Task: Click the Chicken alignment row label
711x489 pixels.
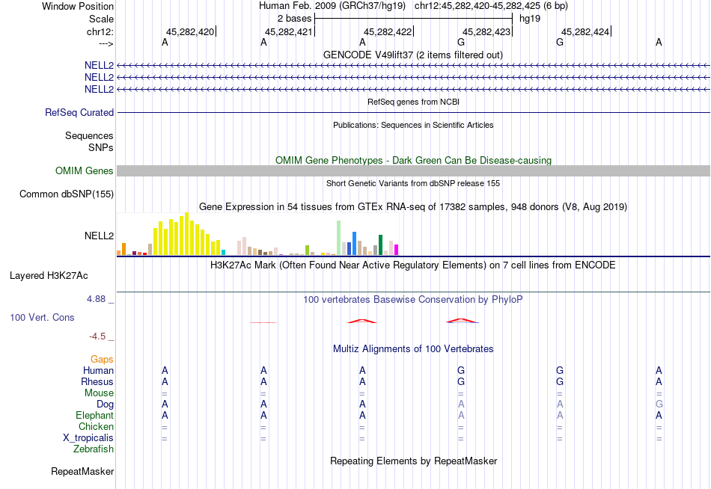Action: 96,427
